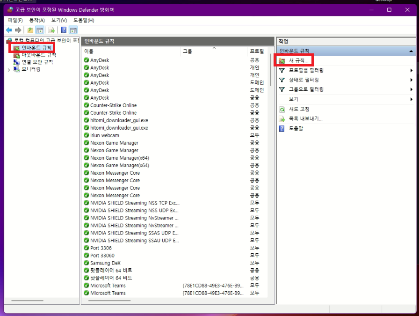Screen dimensions: 419x316
Task: Select the first hitomi_downloader_gui.exe rule
Action: pos(175,120)
